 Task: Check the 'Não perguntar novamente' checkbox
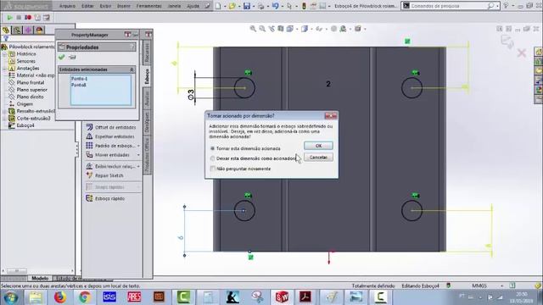[x=213, y=169]
